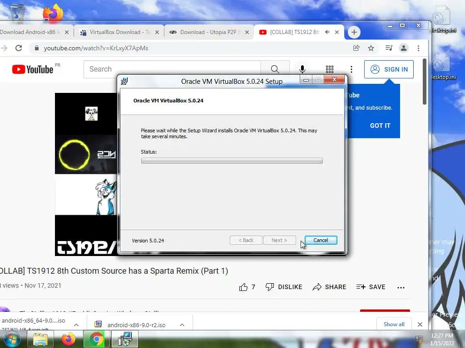Bookmark this page with the star
Viewport: 465px width, 348px height.
click(371, 48)
